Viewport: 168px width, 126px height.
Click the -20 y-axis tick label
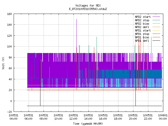click(x=9, y=112)
